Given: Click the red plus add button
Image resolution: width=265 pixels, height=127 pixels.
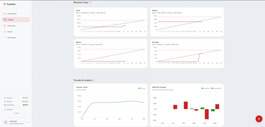Looking at the screenshot, I should point(259,119).
